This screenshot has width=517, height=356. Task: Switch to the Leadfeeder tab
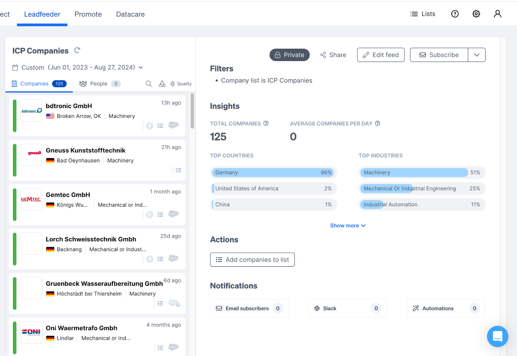coord(42,14)
